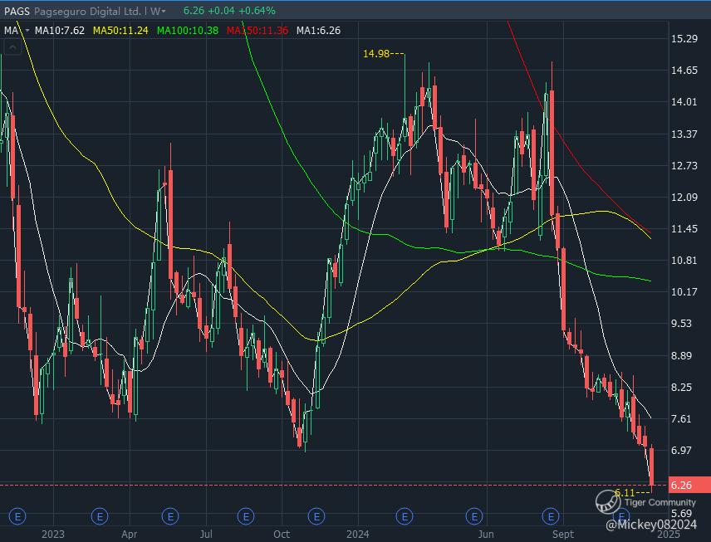The width and height of the screenshot is (711, 542).
Task: Click the 14.98 high price label
Action: (375, 55)
